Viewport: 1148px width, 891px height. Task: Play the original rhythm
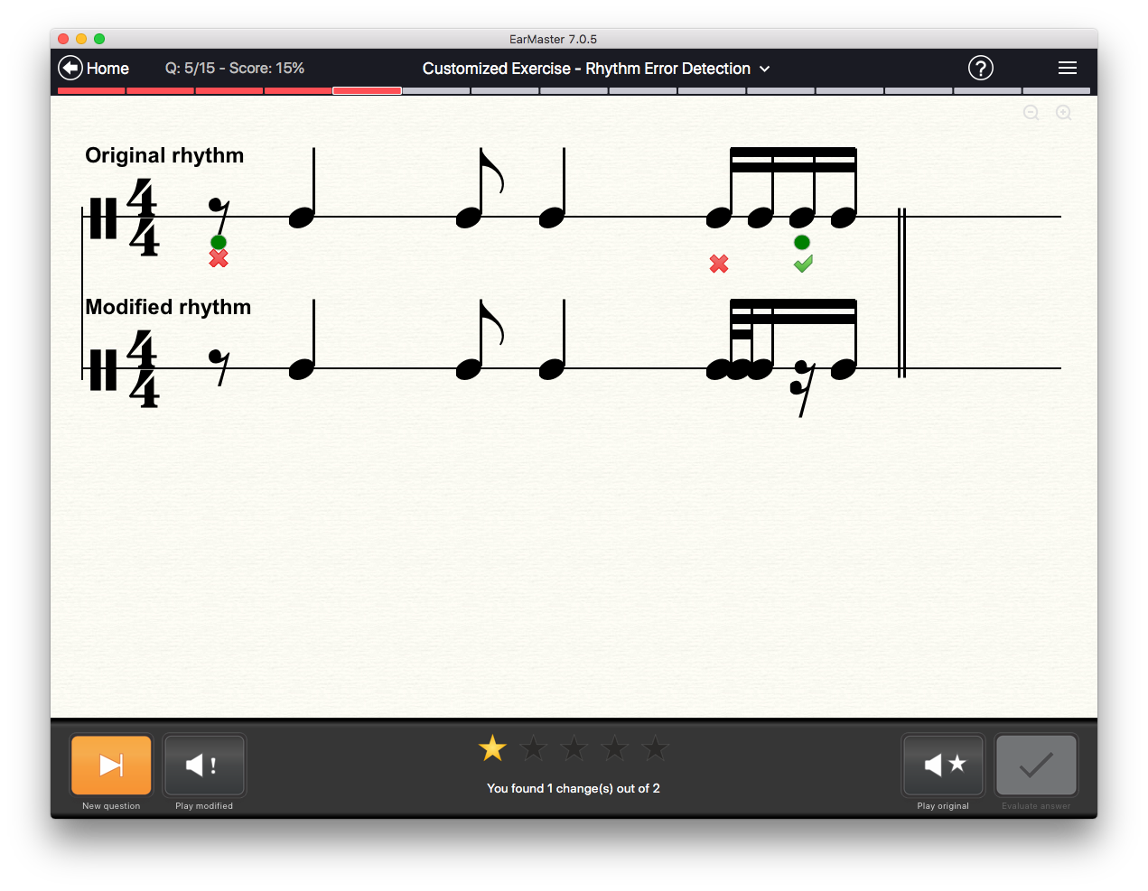[943, 765]
